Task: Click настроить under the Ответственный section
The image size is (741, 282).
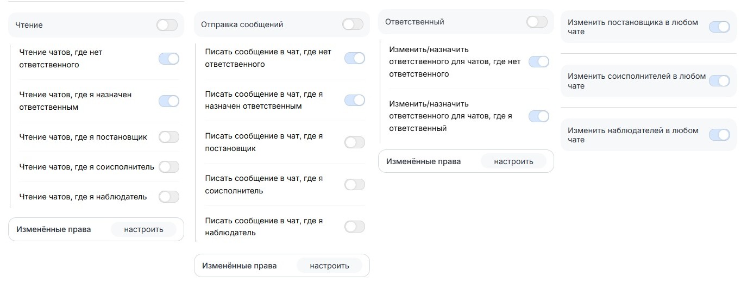Action: (513, 161)
